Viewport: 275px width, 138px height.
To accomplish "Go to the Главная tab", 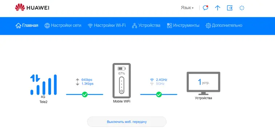I will (x=27, y=25).
